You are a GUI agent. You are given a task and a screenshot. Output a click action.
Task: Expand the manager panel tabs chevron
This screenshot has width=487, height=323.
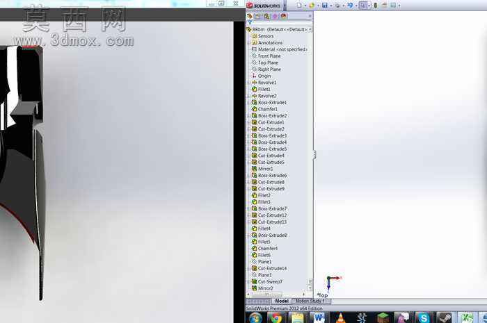(x=310, y=16)
